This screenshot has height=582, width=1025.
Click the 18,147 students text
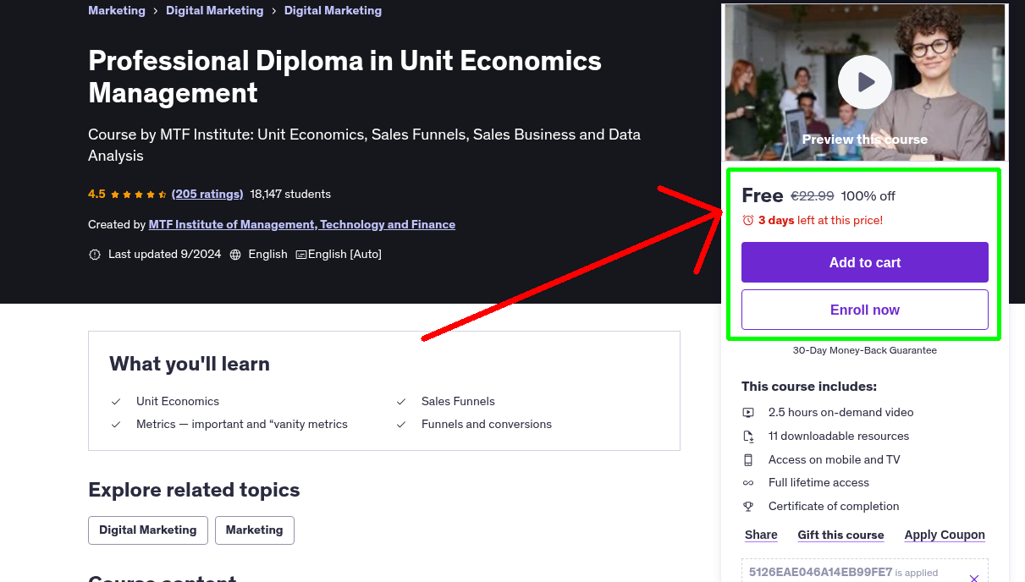tap(290, 194)
